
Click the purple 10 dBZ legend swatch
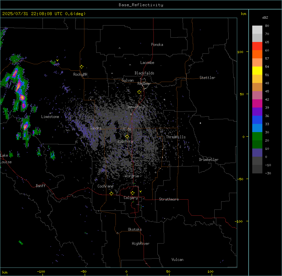pos(257,153)
